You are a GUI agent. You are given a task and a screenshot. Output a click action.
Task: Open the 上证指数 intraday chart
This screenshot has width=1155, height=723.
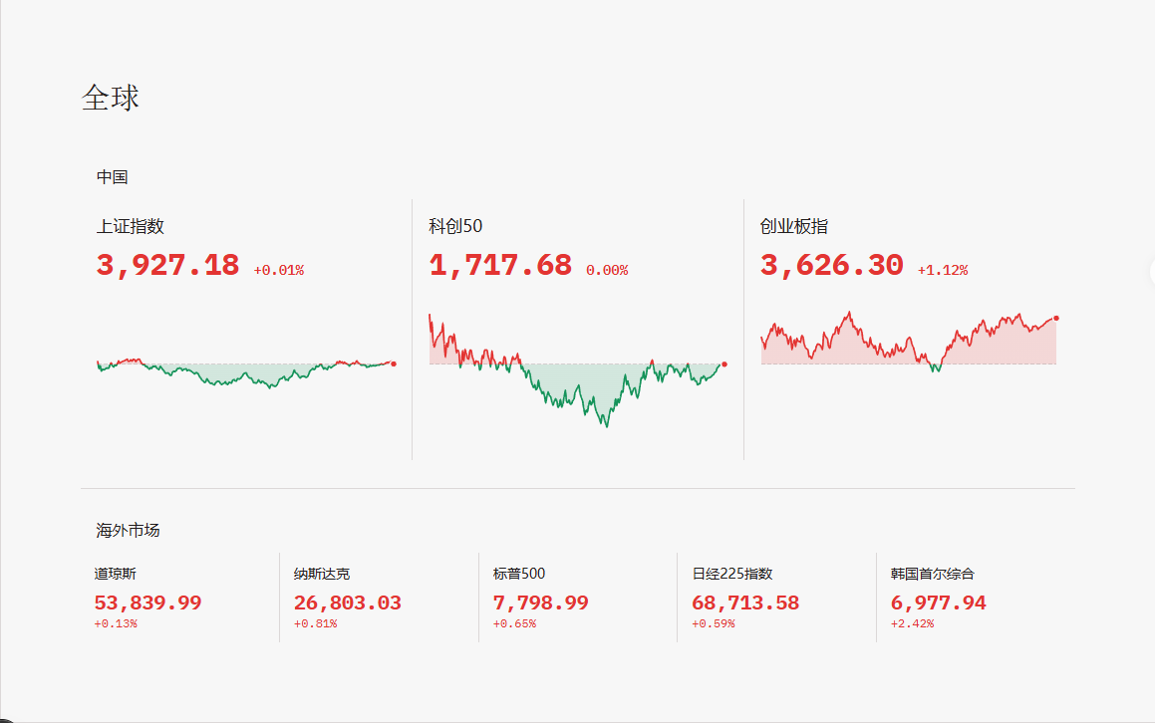[247, 373]
